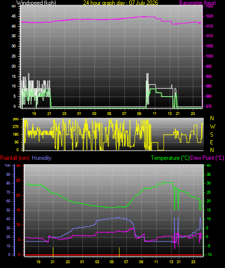The width and height of the screenshot is (225, 268).
Task: Click the "360" wind direction axis value
Action: pyautogui.click(x=15, y=119)
